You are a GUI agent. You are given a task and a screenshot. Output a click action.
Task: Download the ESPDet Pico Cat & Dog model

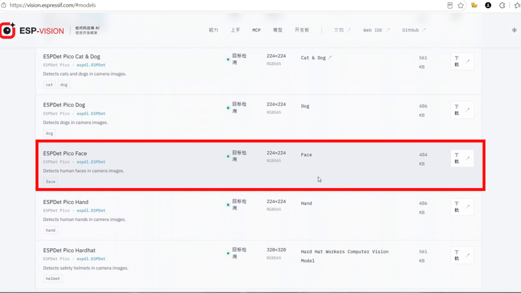click(462, 61)
